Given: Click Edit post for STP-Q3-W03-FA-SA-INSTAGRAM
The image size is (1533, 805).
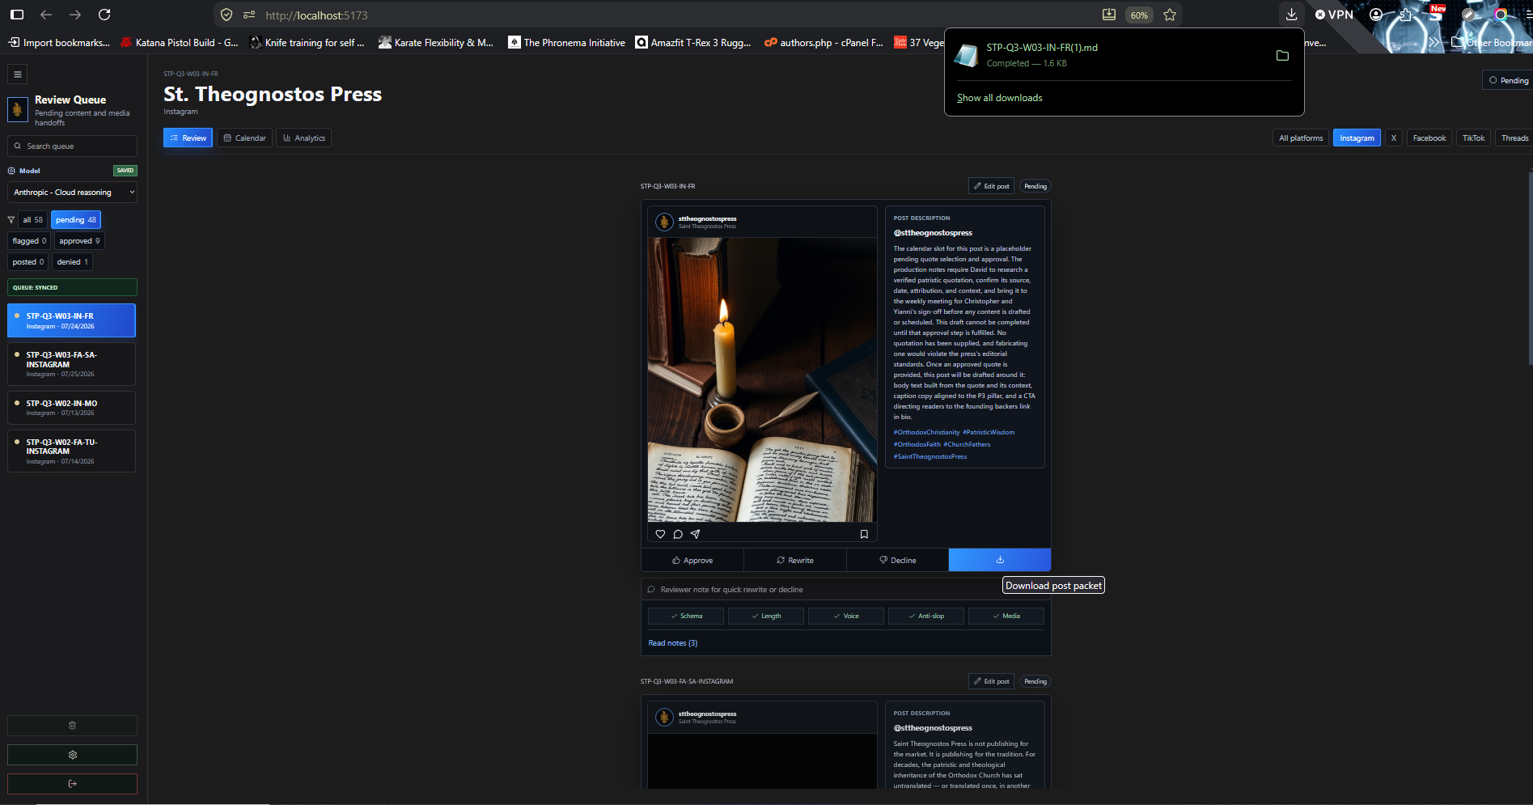Looking at the screenshot, I should (x=991, y=681).
